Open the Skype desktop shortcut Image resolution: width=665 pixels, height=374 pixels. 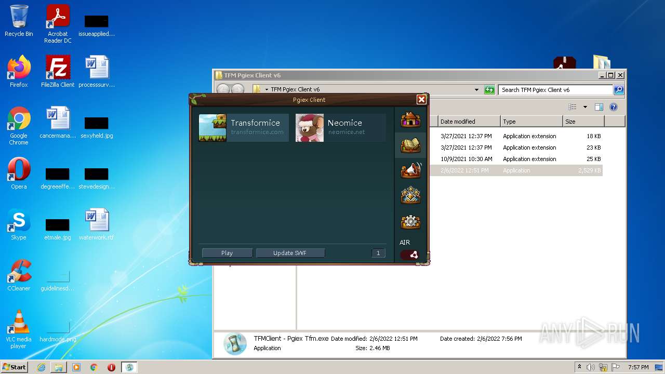point(19,224)
